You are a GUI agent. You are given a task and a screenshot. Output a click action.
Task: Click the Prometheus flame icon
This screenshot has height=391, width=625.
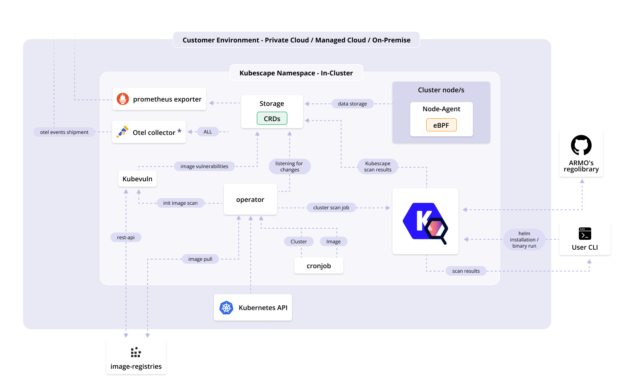pyautogui.click(x=123, y=99)
